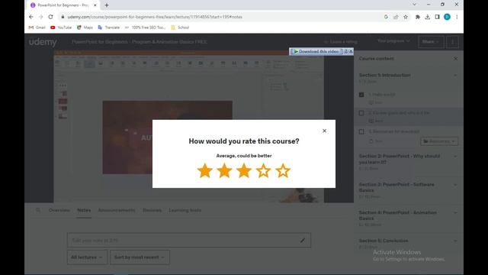
Task: Open the Chrome three-dot menu
Action: tap(457, 17)
